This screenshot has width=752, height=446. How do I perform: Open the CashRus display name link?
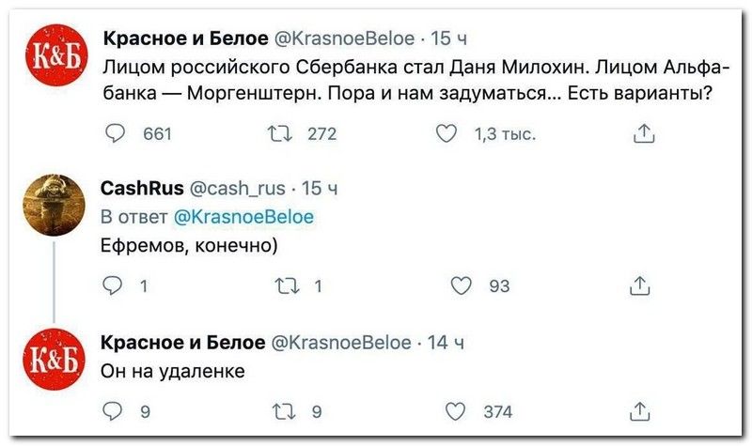tap(142, 188)
